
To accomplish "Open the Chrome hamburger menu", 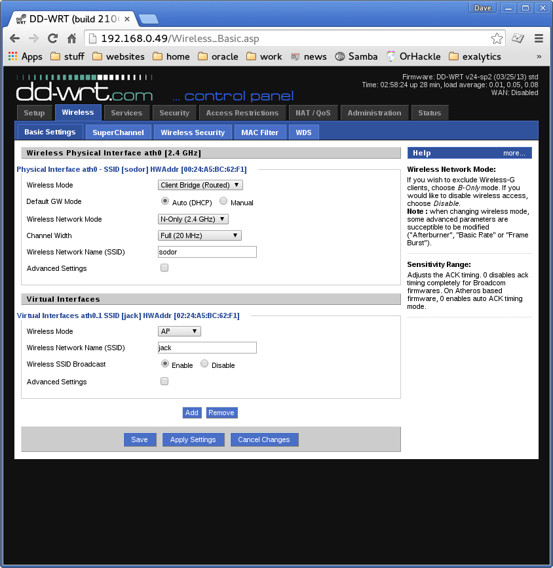I will pyautogui.click(x=539, y=38).
